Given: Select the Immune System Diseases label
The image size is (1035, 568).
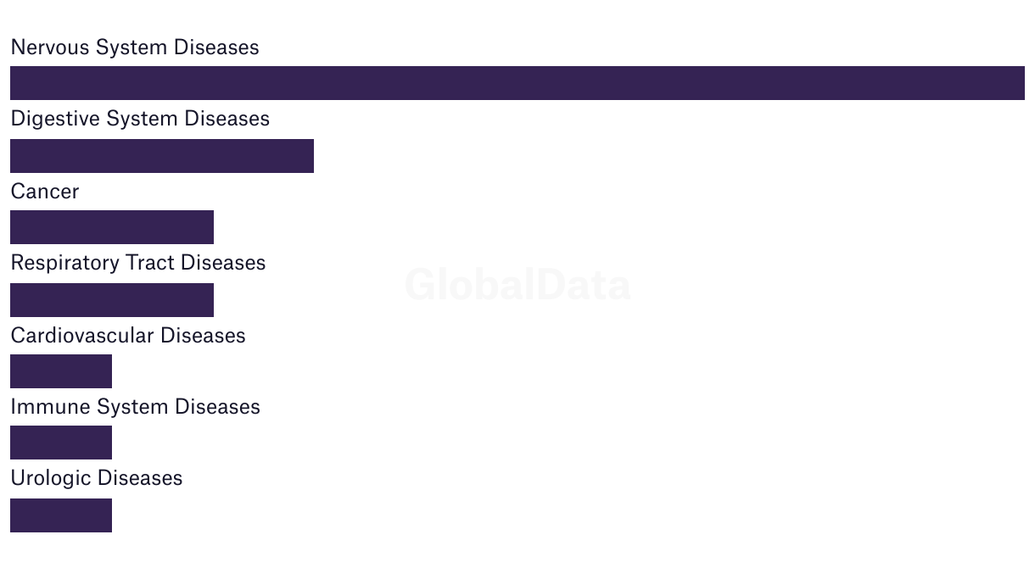Looking at the screenshot, I should coord(136,407).
